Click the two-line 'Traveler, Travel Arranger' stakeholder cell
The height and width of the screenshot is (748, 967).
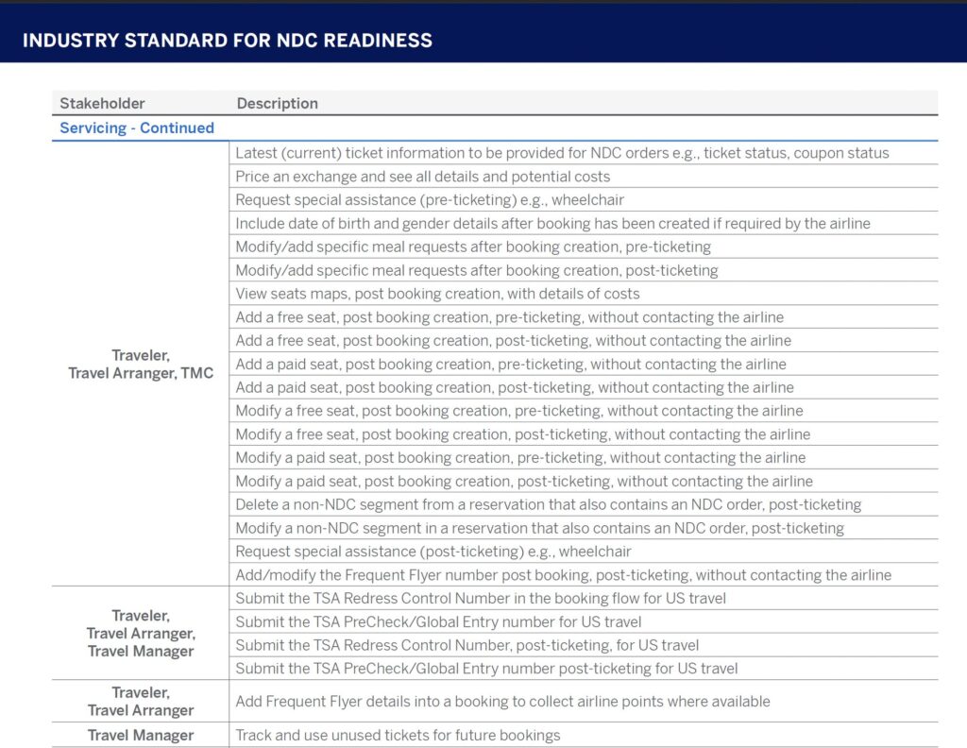point(141,701)
